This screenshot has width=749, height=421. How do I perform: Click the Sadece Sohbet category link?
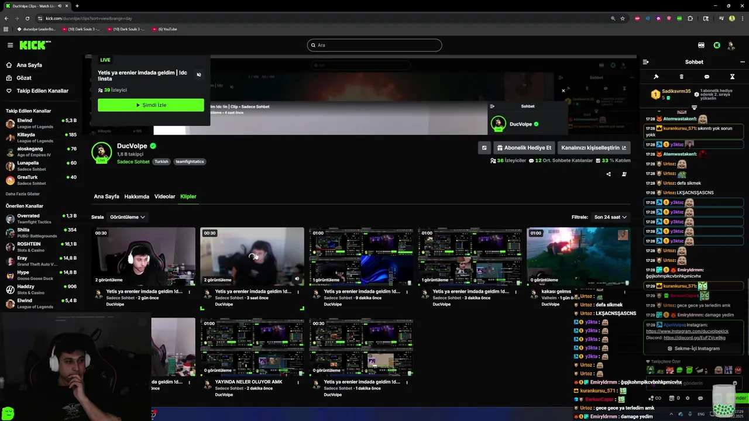point(133,161)
